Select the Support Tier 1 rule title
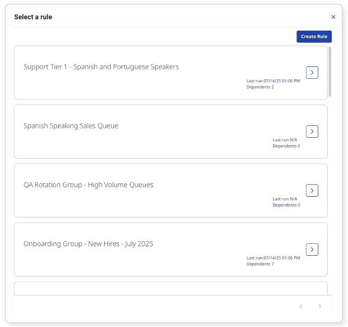Screen dimensions: 348x327 [x=101, y=67]
